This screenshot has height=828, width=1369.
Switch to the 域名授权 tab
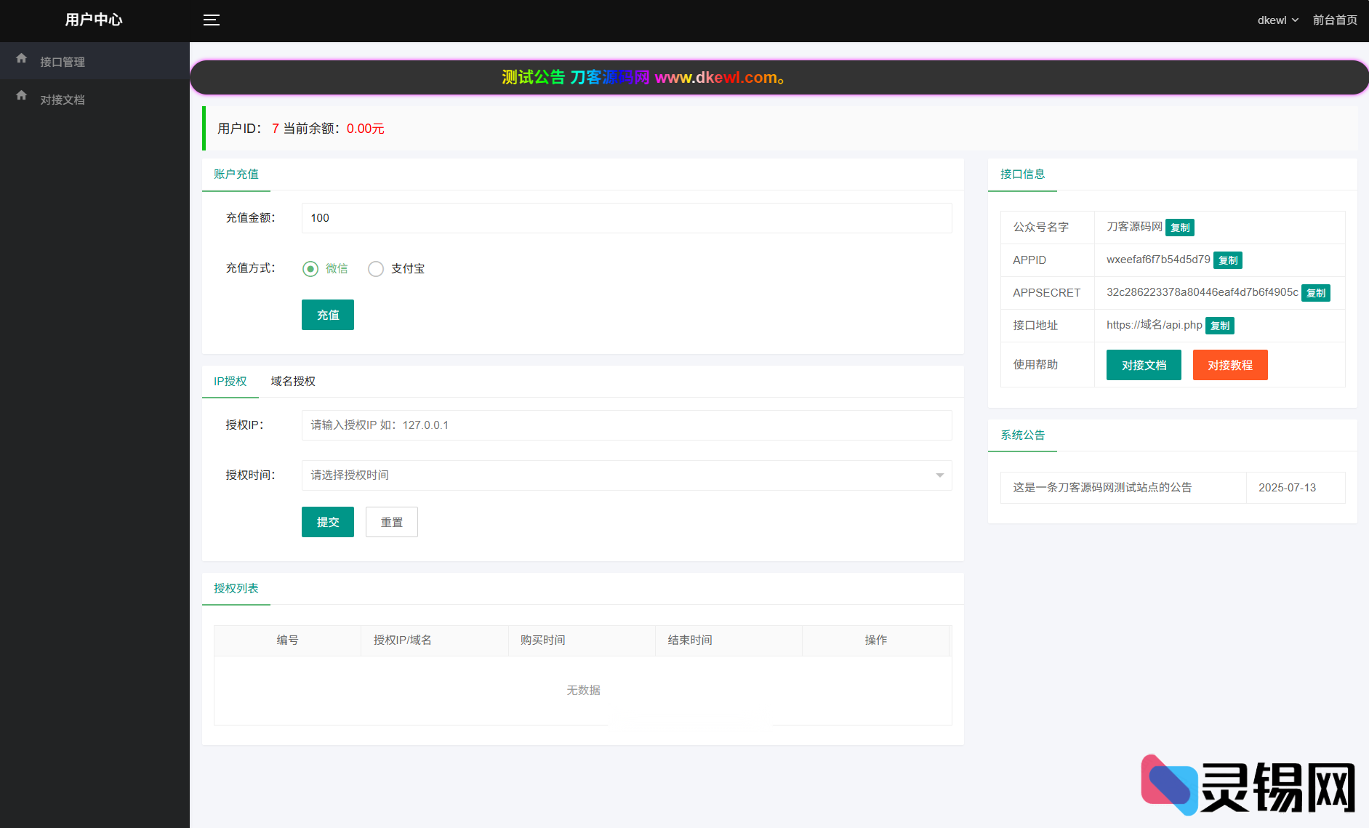(x=292, y=381)
